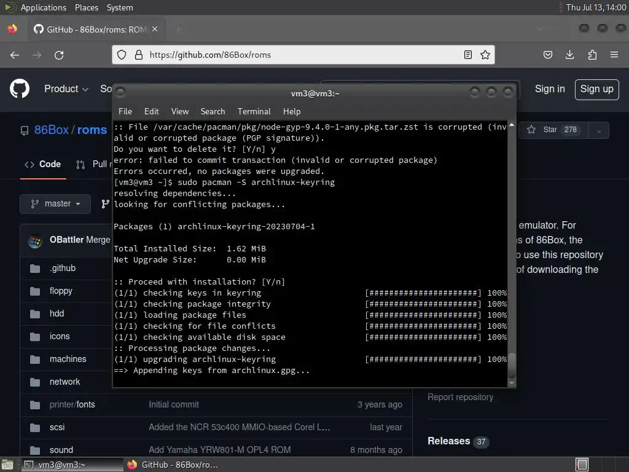Click Report repository link

(460, 397)
